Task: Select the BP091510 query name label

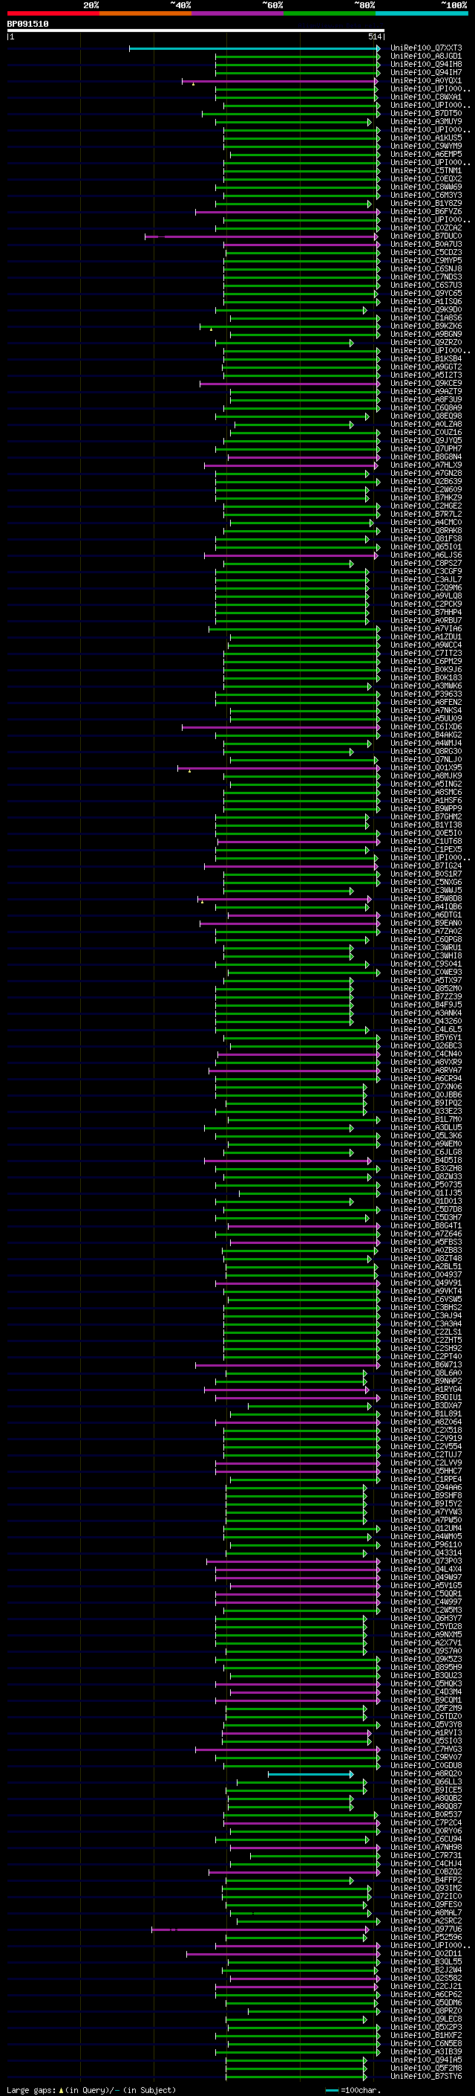Action: pos(27,24)
